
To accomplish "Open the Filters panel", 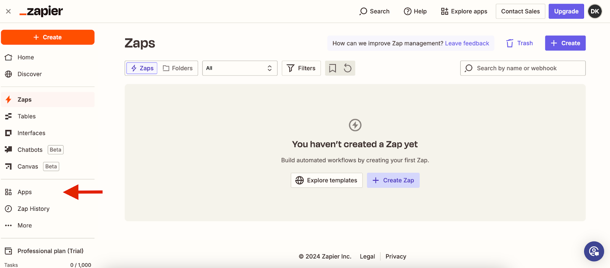I will (301, 68).
